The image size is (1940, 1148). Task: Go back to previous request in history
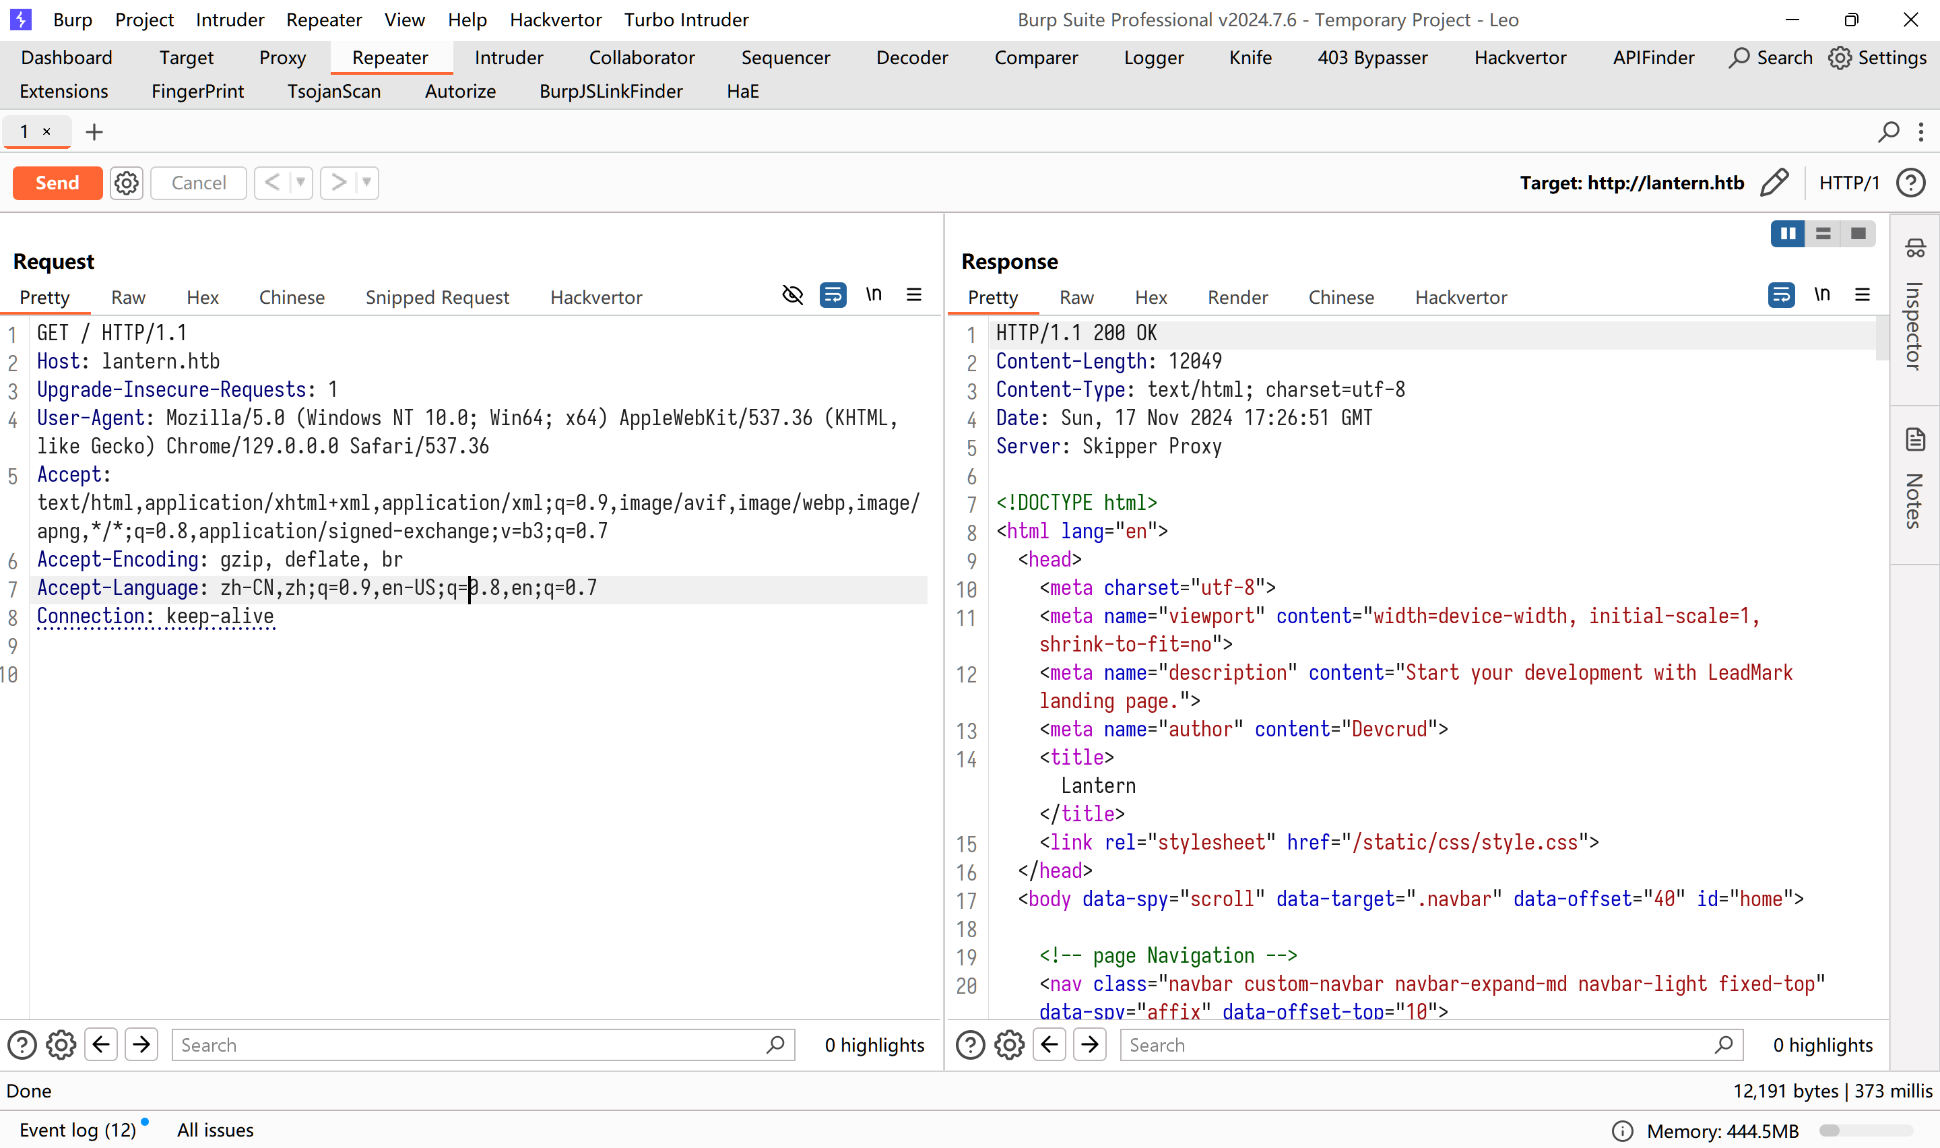271,183
